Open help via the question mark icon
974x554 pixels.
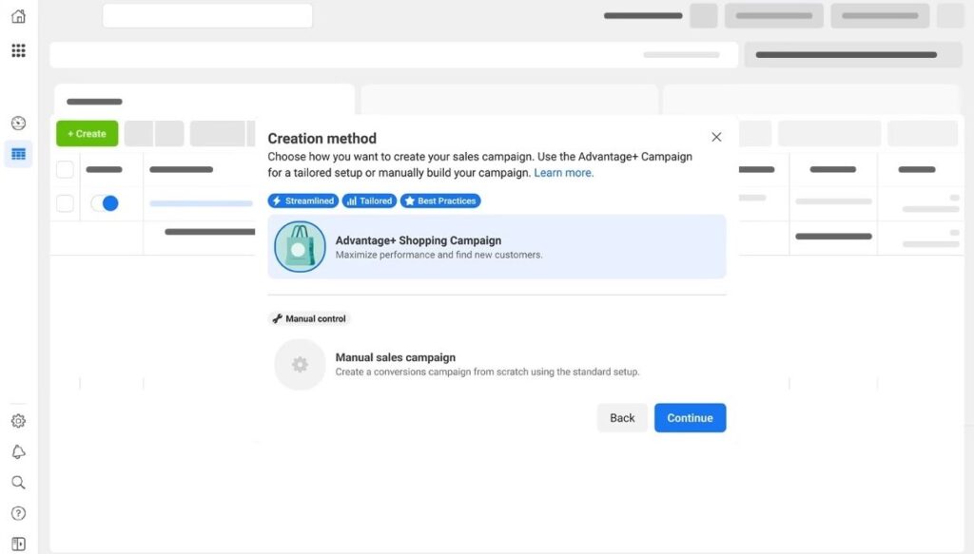(x=19, y=513)
